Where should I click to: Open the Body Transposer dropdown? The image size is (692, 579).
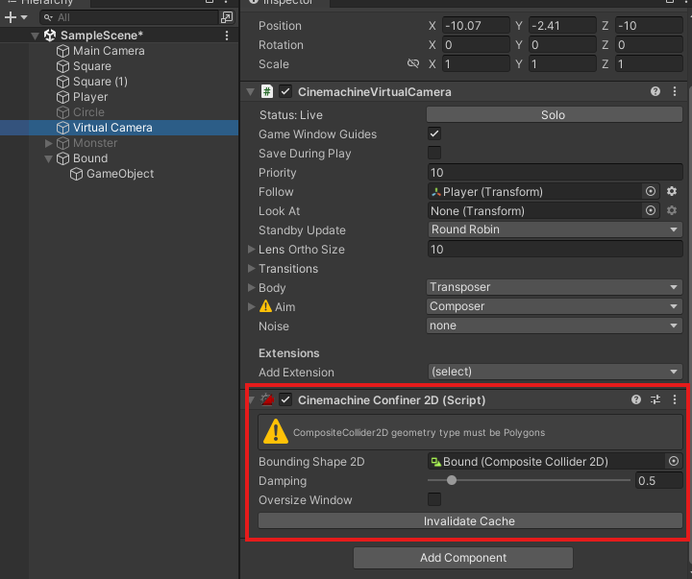[x=555, y=287]
